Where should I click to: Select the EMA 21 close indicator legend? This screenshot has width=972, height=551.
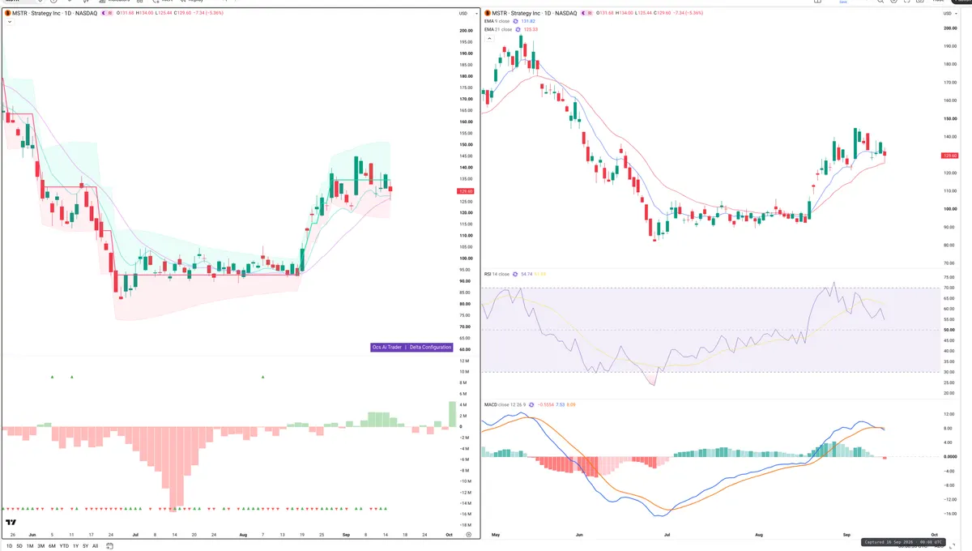498,29
